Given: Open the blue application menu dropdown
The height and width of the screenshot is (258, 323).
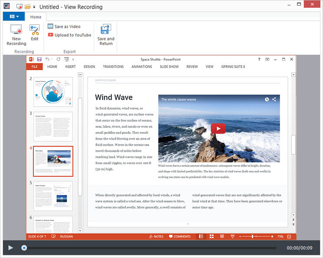Looking at the screenshot, I should point(14,16).
